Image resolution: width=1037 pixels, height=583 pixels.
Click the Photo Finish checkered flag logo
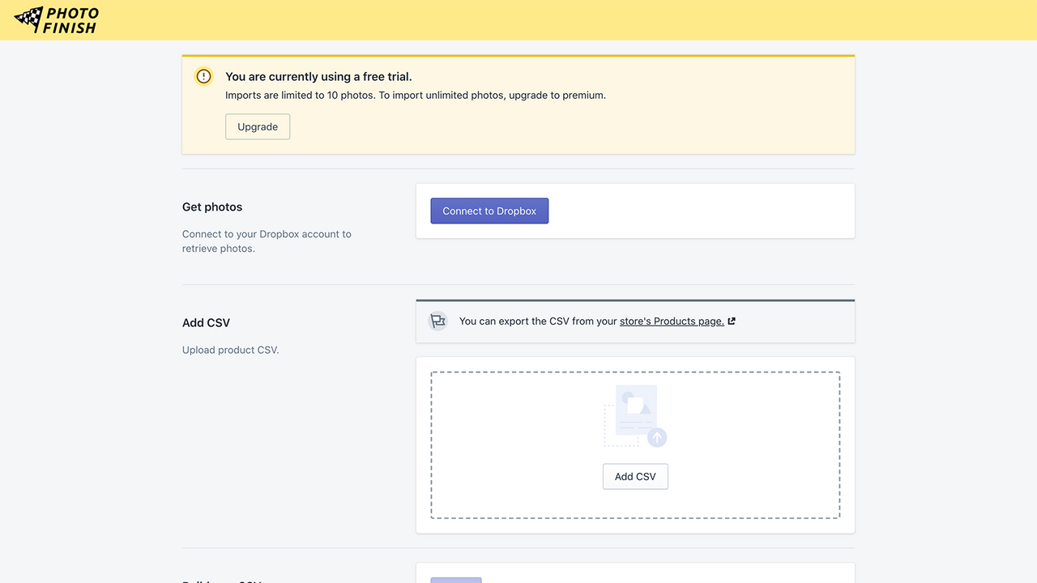pyautogui.click(x=57, y=20)
